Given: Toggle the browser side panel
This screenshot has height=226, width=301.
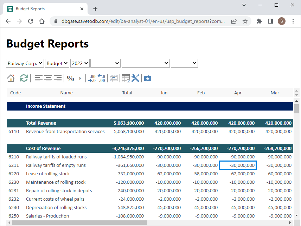Looking at the screenshot, I should (x=270, y=21).
